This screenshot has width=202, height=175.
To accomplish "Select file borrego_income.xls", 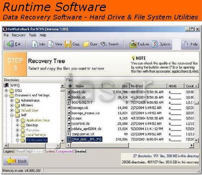I will (x=86, y=113).
